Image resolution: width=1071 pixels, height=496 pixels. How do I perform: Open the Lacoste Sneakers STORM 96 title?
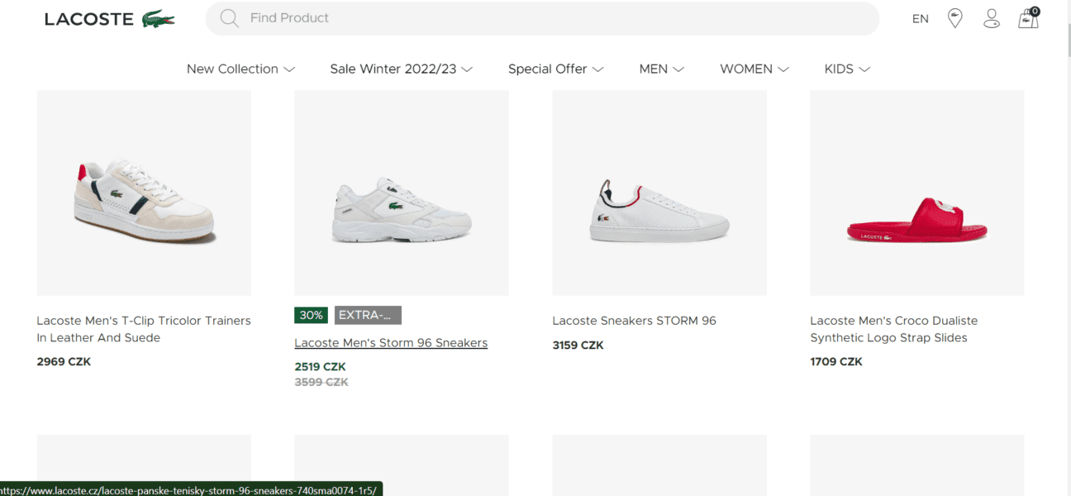634,321
